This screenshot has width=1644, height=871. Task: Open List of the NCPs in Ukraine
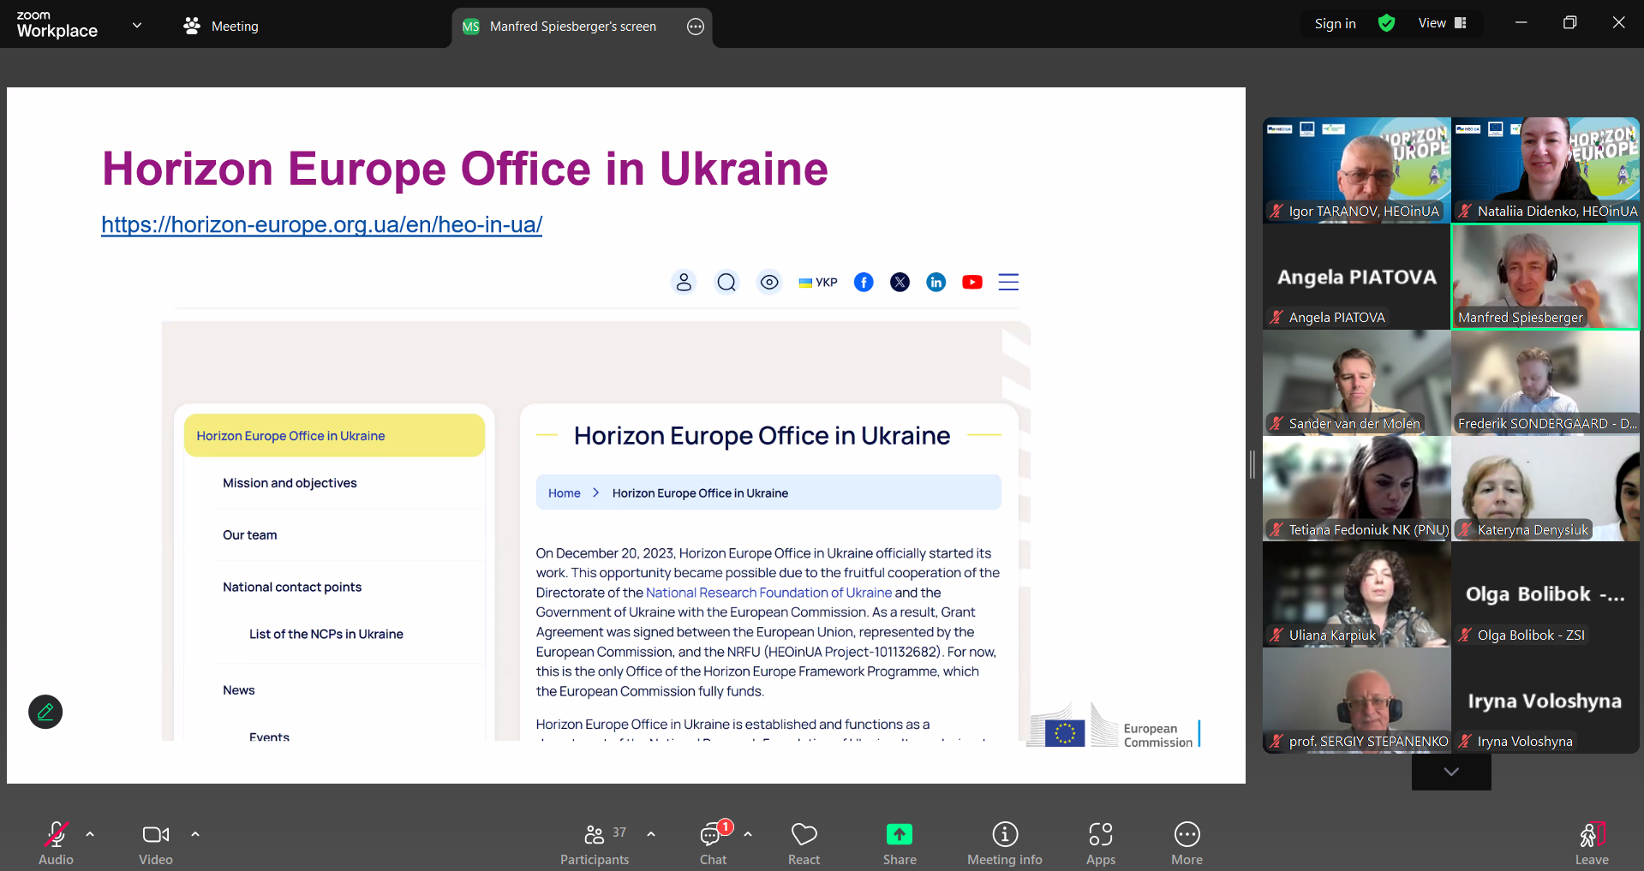point(326,634)
